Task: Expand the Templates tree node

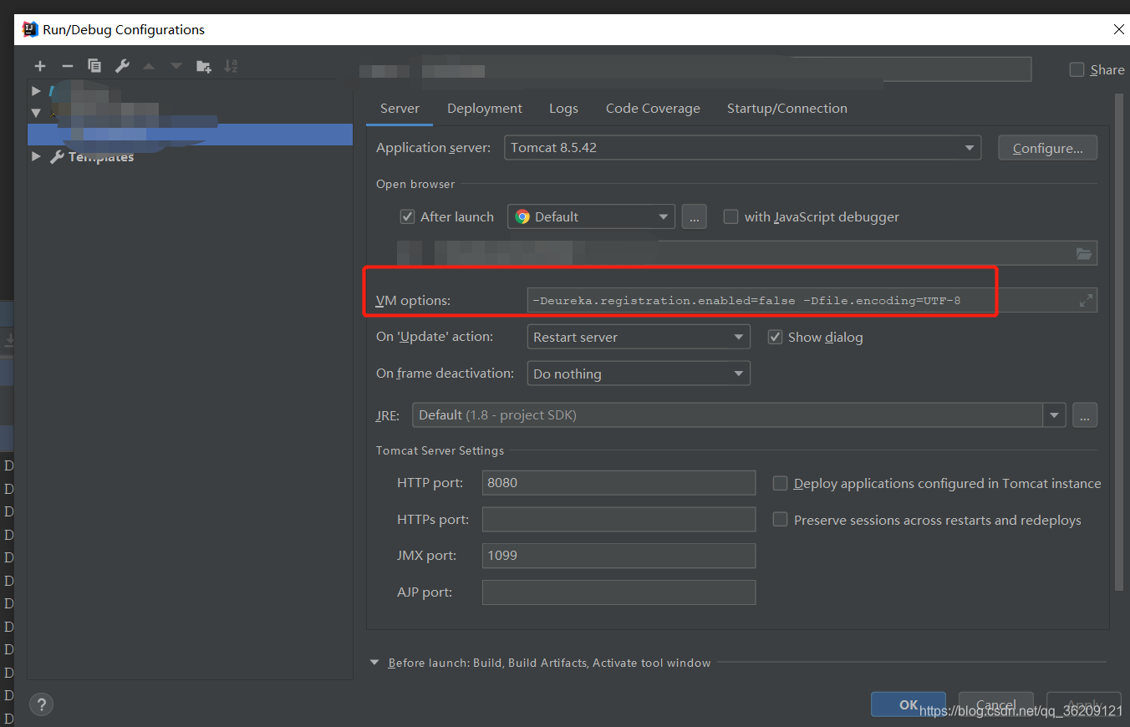Action: click(35, 156)
